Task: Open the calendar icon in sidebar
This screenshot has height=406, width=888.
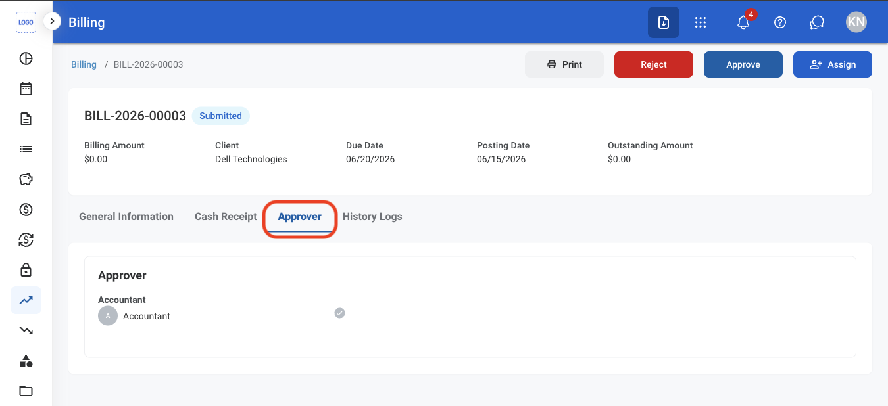Action: (26, 89)
